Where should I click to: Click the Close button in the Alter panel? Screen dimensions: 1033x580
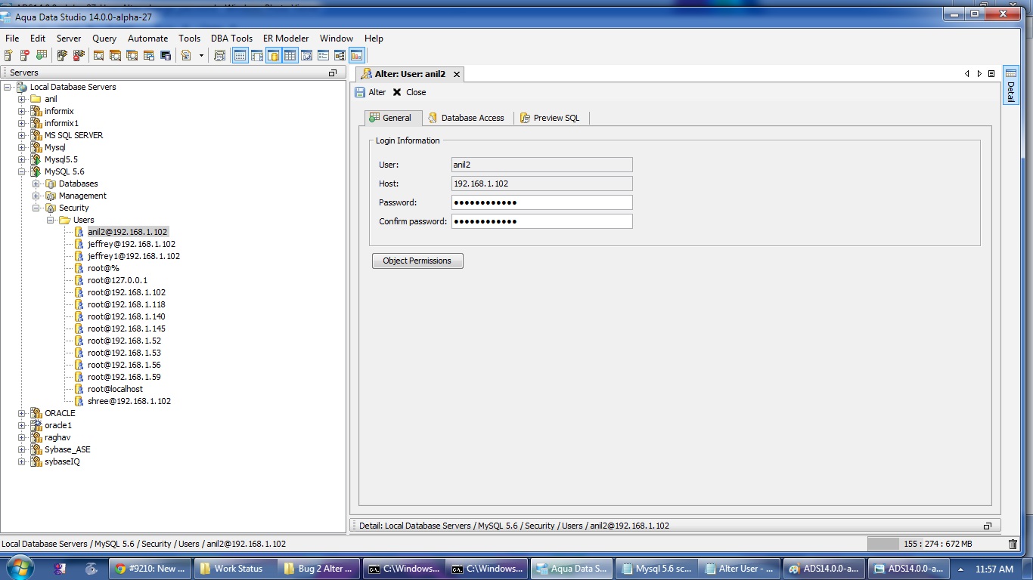(409, 92)
